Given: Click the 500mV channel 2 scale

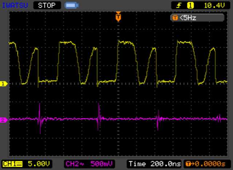Looking at the screenshot, I should [x=101, y=164].
